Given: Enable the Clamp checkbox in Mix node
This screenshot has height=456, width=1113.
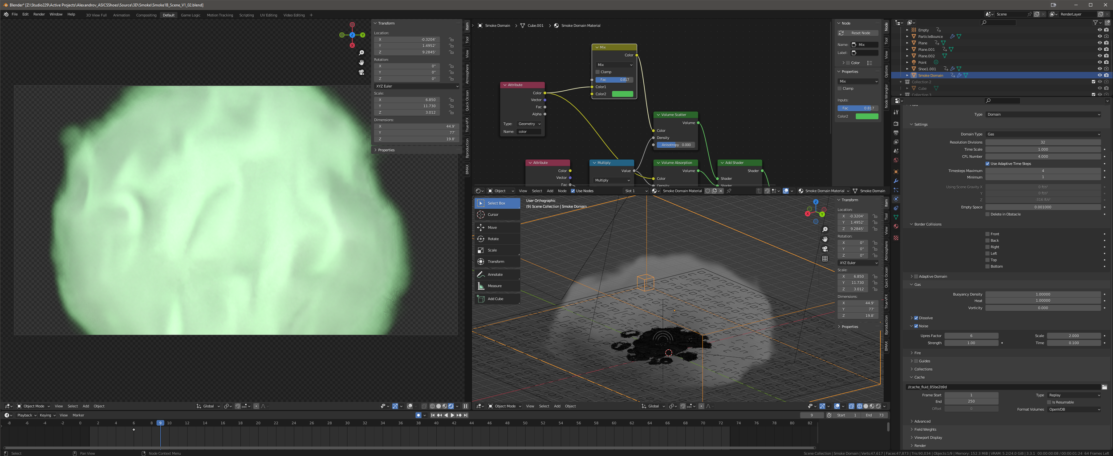Looking at the screenshot, I should (x=597, y=72).
